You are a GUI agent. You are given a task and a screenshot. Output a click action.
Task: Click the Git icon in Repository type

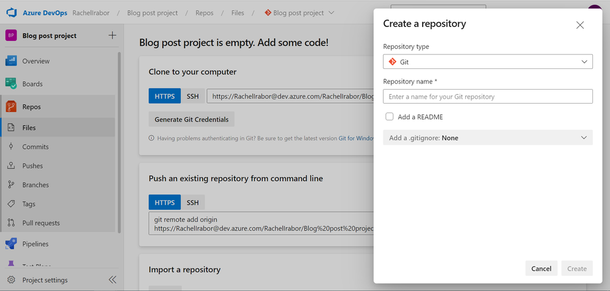[392, 62]
